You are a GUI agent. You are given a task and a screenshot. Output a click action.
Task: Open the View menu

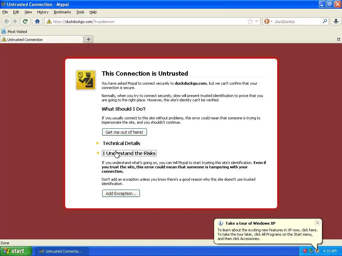(x=28, y=12)
